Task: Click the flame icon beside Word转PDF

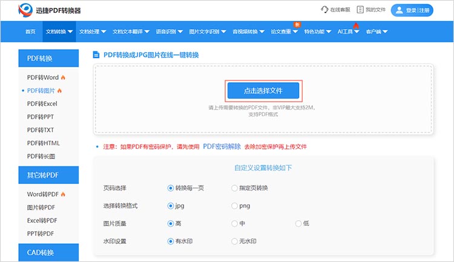Action: 64,194
